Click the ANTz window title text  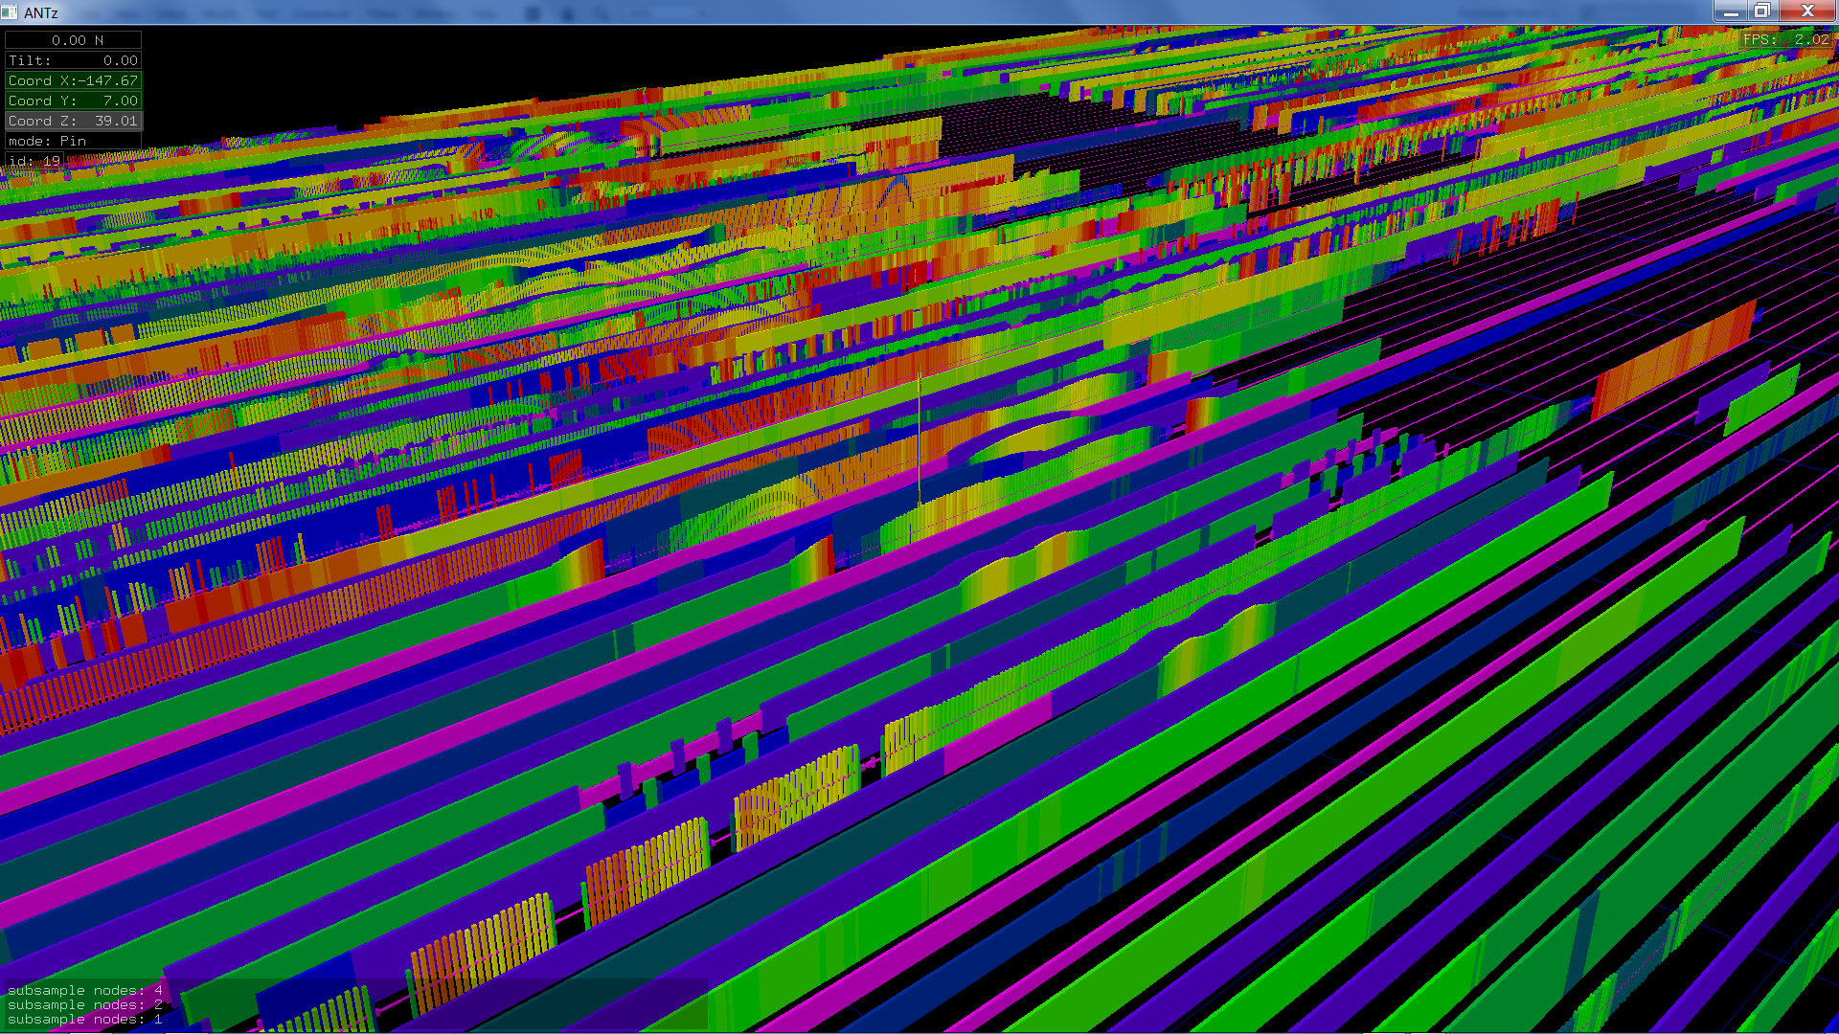pos(41,12)
